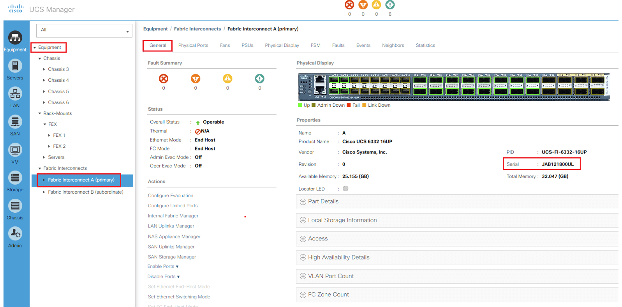Viewport: 622px width, 307px height.
Task: Click the major fault icon in Fault Summary
Action: pyautogui.click(x=196, y=79)
